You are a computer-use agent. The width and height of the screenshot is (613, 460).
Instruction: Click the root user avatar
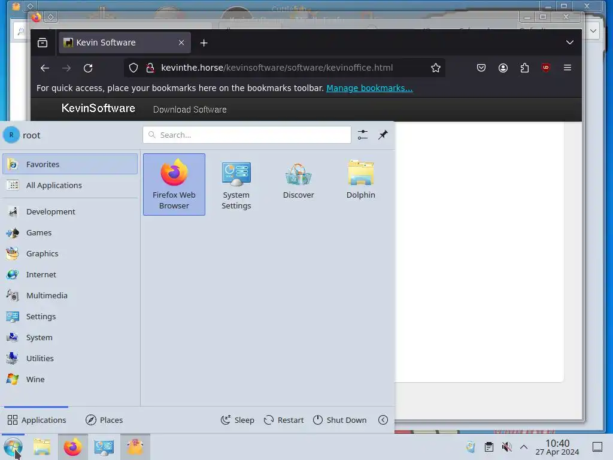click(x=11, y=135)
